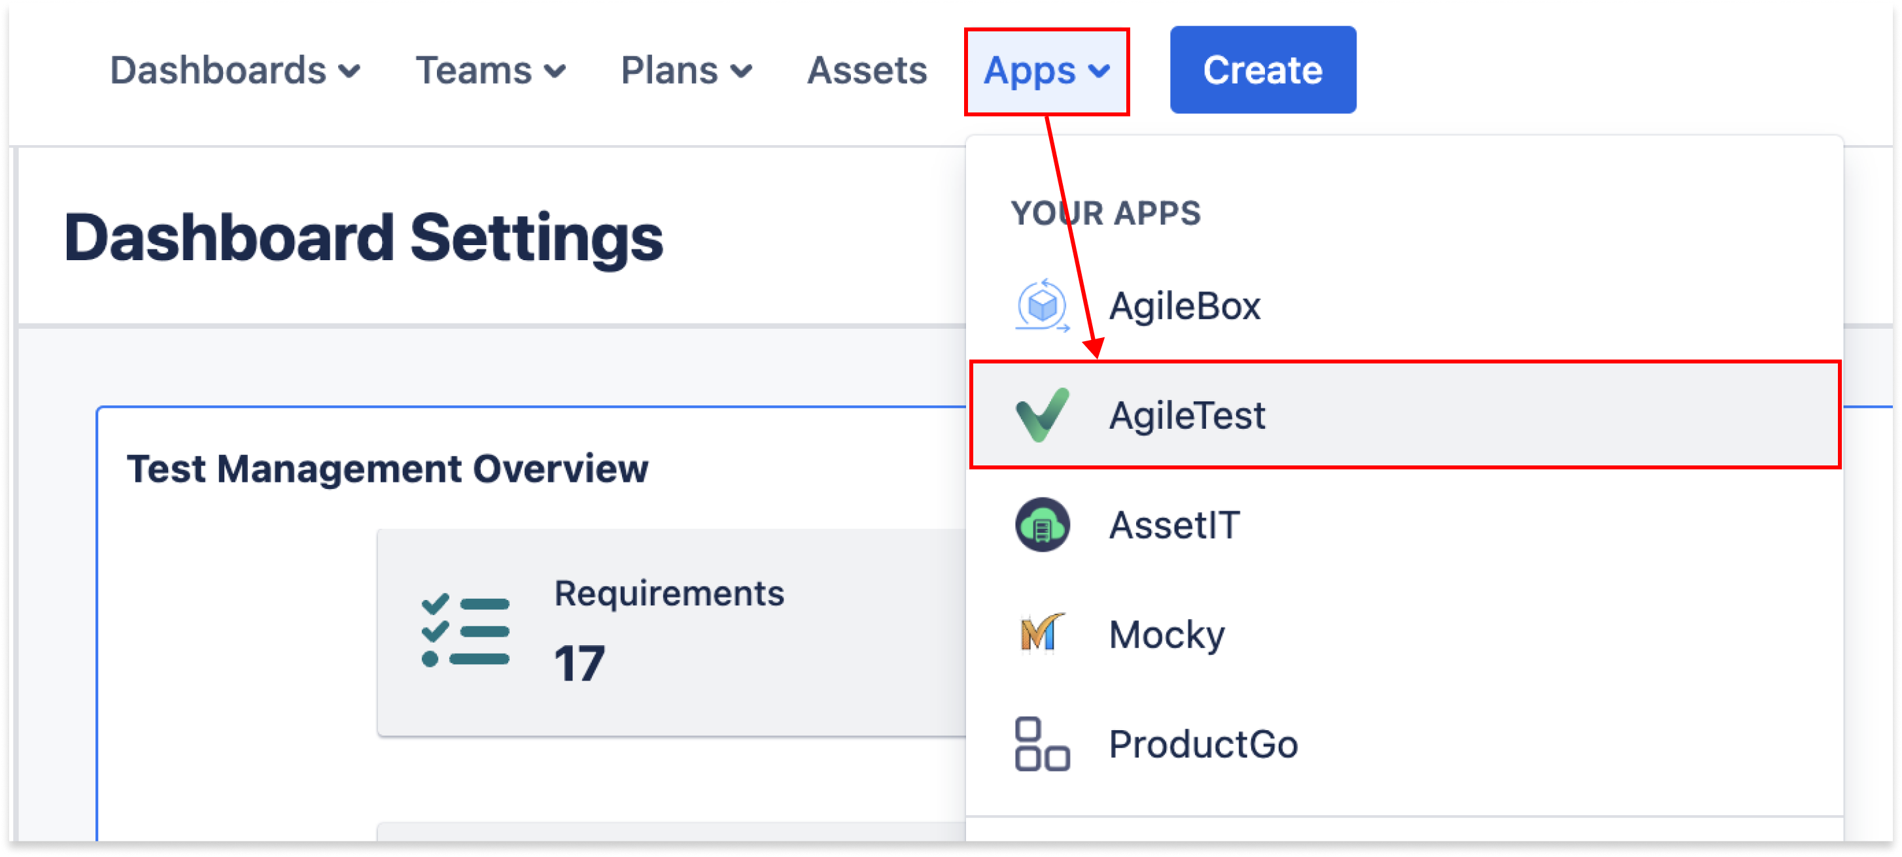Screen dimensions: 1902x857
Task: Click the AgileBox cube icon
Action: 1042,305
